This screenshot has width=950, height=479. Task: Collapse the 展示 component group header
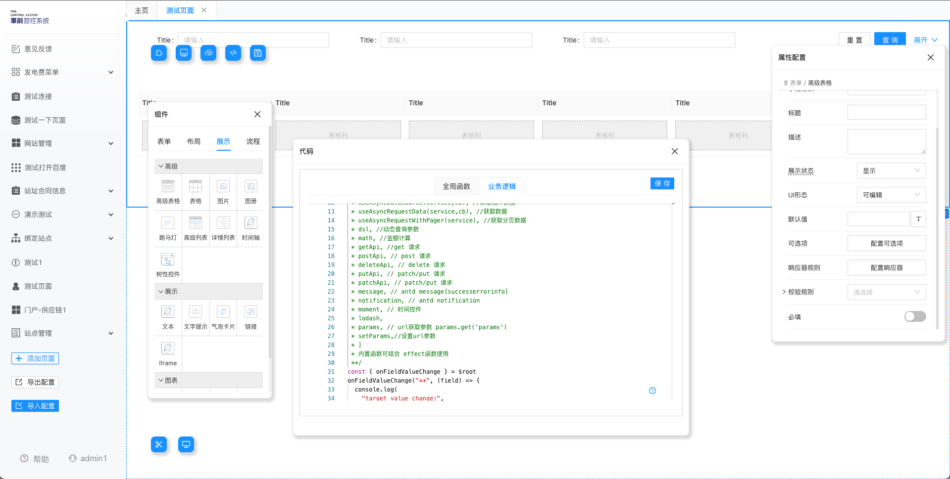(208, 291)
